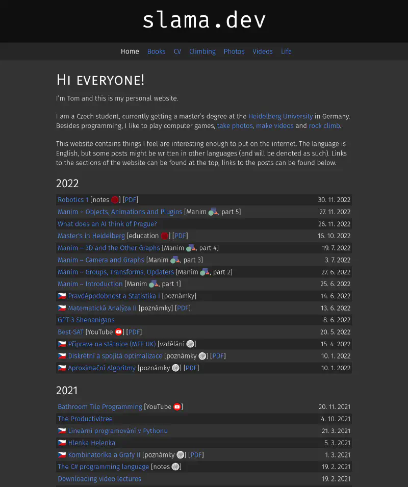Image resolution: width=408 pixels, height=487 pixels.
Task: Click the gray status circle in Aproximační Algoritmy row
Action: [175, 368]
